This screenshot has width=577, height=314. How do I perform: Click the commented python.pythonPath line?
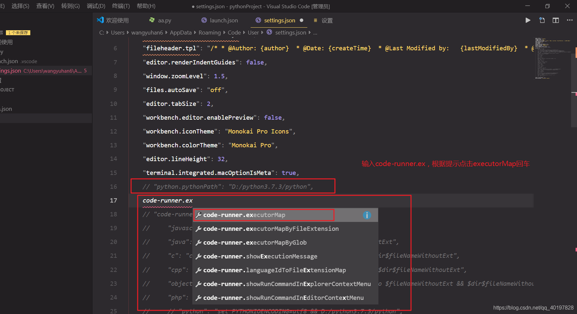pyautogui.click(x=228, y=187)
